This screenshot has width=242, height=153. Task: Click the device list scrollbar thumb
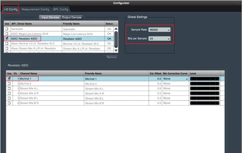tap(116, 39)
